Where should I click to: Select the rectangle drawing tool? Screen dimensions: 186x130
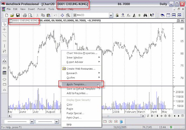[4, 85]
